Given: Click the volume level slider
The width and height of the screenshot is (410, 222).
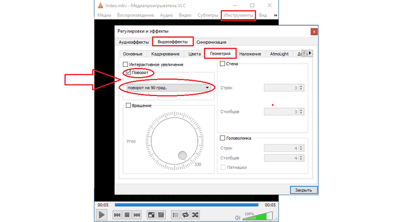Looking at the screenshot, I should [x=258, y=216].
